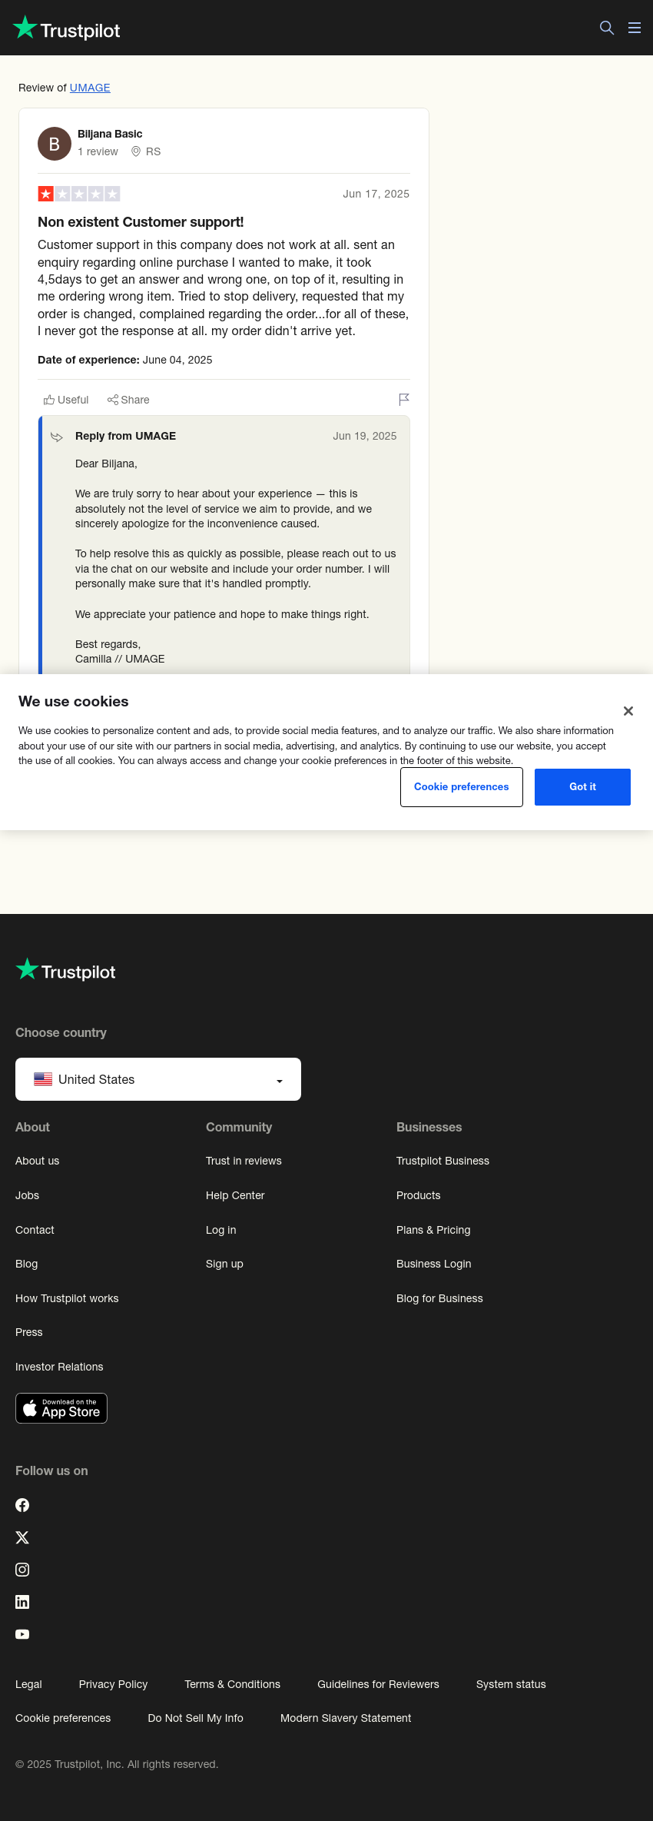Open Blog footer link
The image size is (653, 1821).
pos(26,1264)
